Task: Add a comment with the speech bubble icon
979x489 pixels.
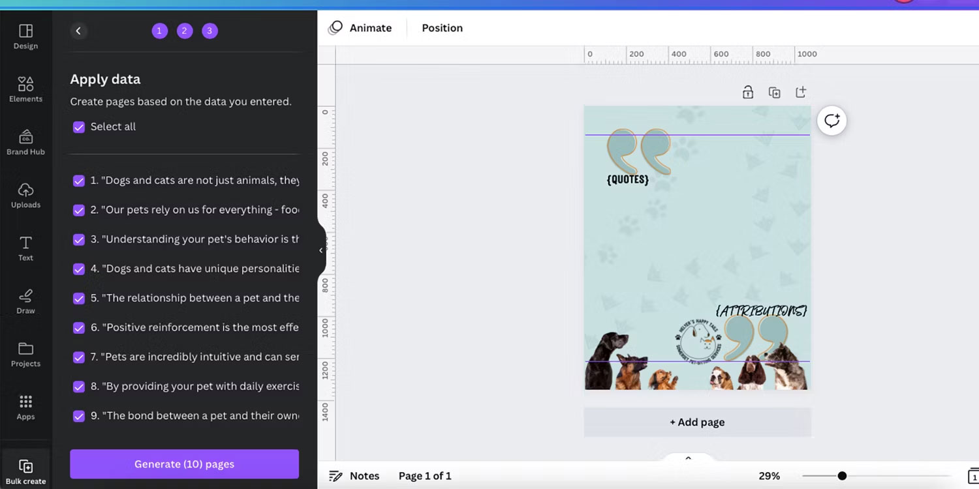Action: coord(831,120)
